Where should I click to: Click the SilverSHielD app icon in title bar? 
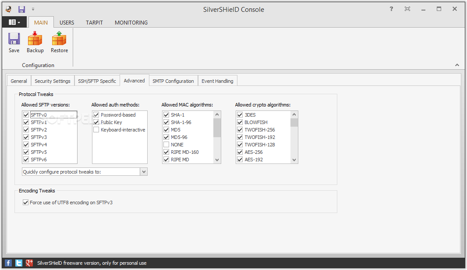click(x=8, y=9)
